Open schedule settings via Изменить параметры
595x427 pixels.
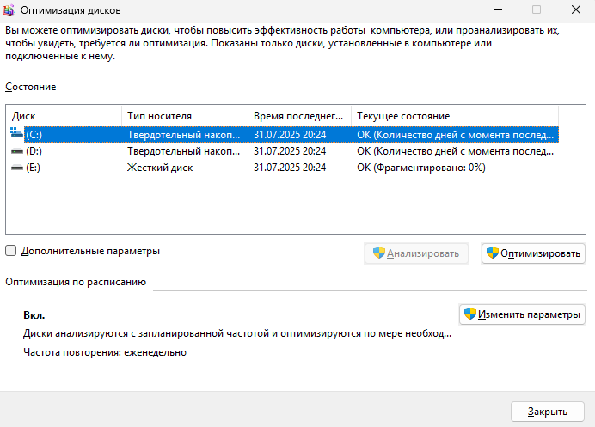[522, 314]
